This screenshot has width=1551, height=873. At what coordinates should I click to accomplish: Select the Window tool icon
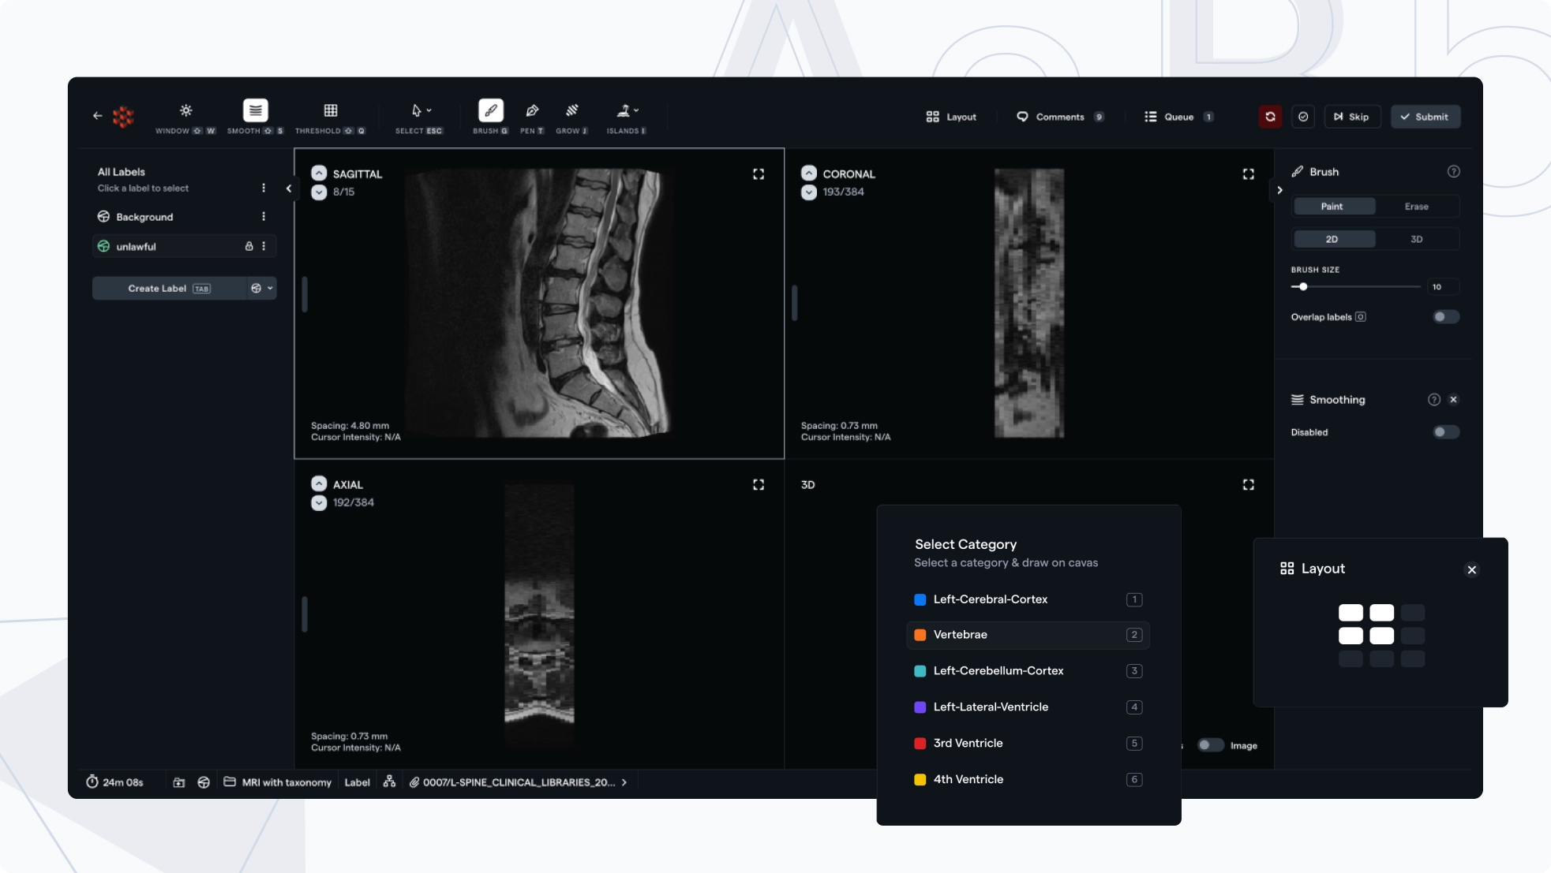click(185, 111)
